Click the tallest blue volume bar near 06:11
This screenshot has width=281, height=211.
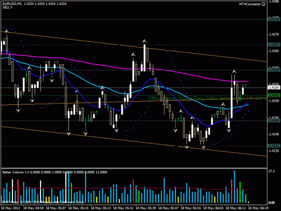[x=234, y=187]
